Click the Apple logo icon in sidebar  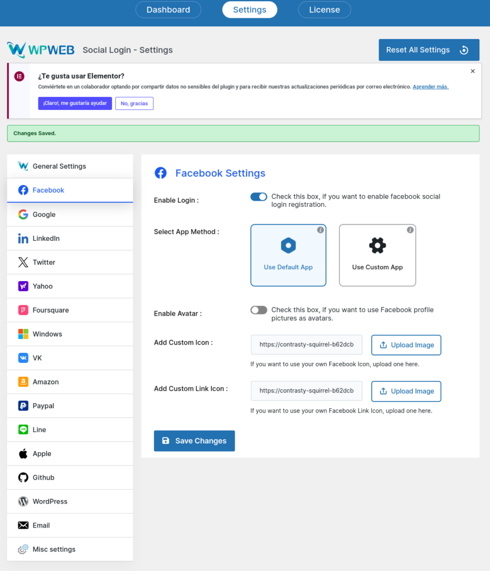coord(23,454)
